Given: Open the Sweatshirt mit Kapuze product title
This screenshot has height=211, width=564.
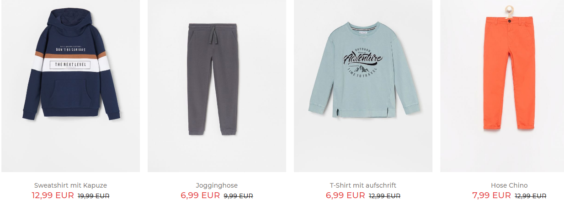Looking at the screenshot, I should tap(70, 185).
